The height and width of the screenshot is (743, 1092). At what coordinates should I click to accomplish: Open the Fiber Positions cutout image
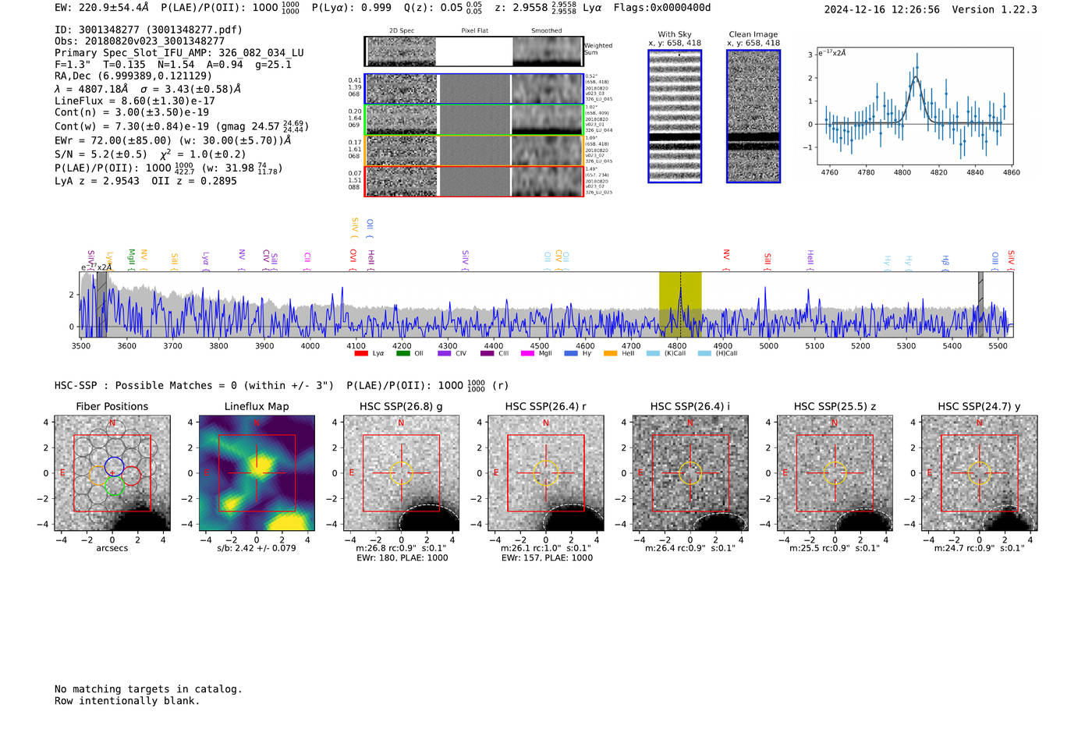tap(112, 473)
